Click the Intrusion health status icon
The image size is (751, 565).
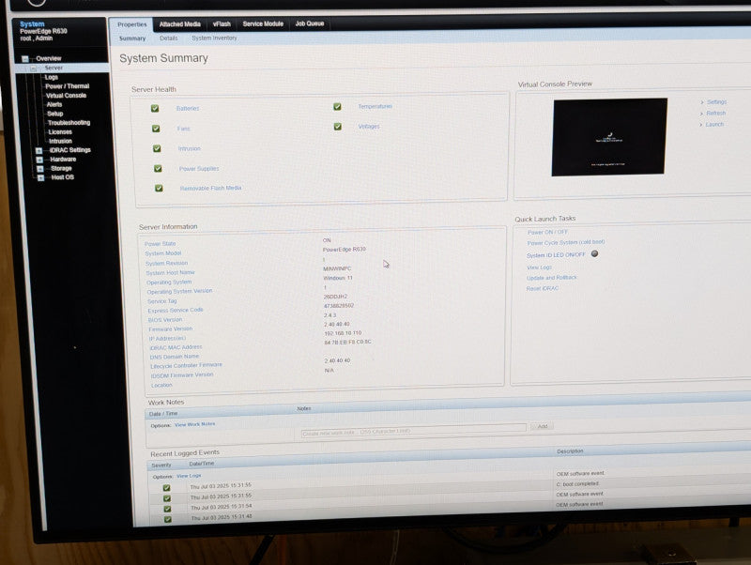pyautogui.click(x=157, y=149)
